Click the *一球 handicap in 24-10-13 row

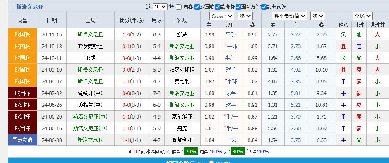click(x=231, y=46)
